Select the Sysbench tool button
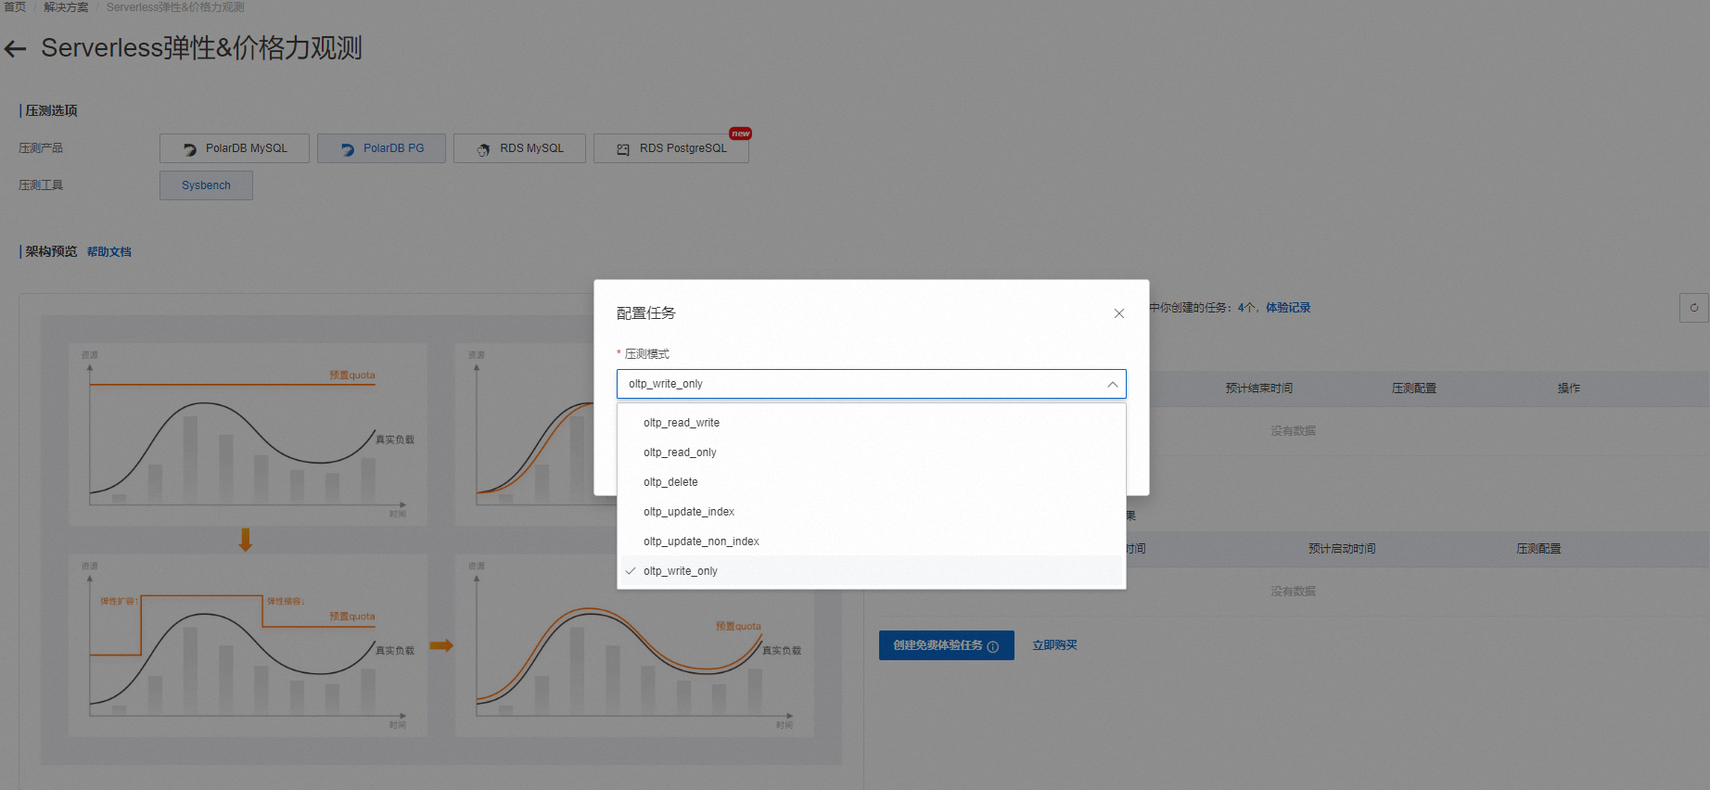Screen dimensions: 1710x790 [206, 185]
